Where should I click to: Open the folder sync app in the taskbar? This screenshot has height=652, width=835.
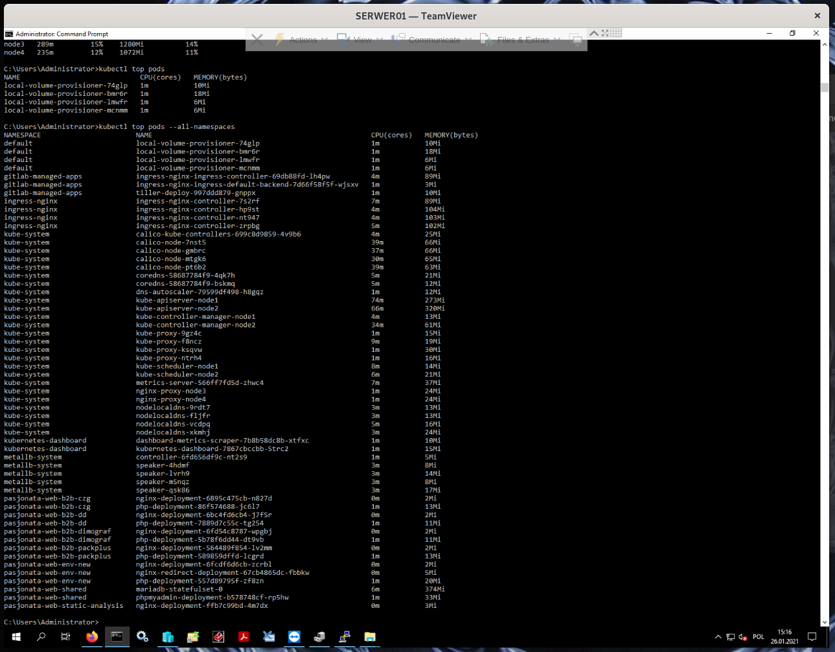coord(193,636)
